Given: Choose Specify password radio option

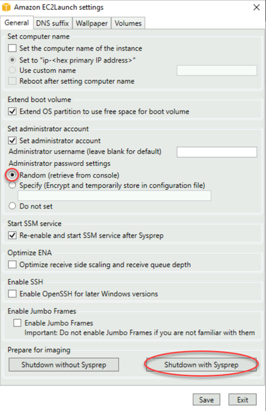Looking at the screenshot, I should [x=12, y=185].
